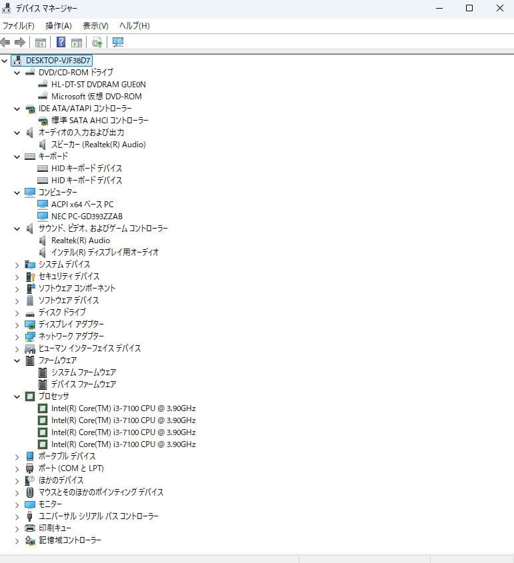
Task: Collapse the サウンド、ビデオ、およびゲーム コントローラー category
Action: [17, 229]
